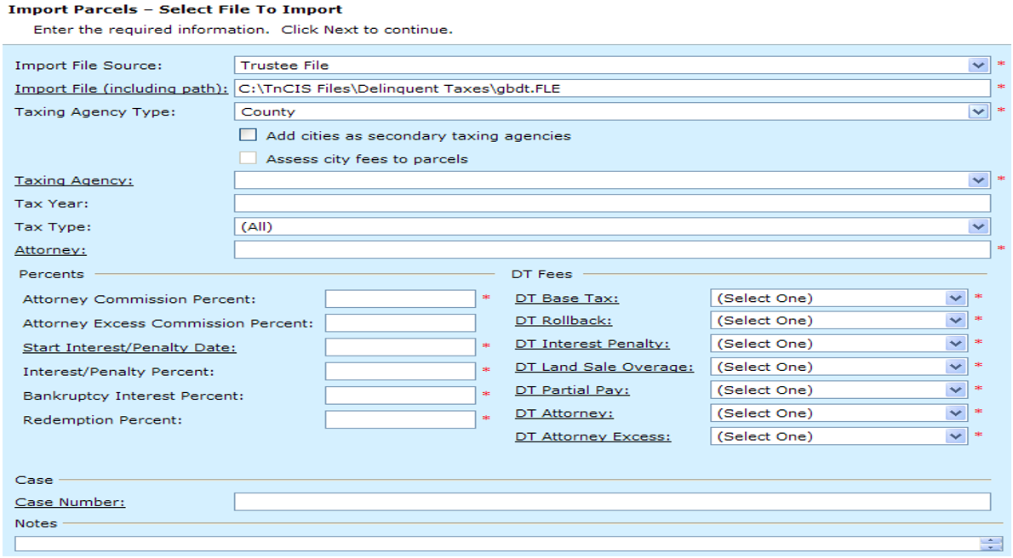Open the DT Partial Pay link

coord(572,390)
